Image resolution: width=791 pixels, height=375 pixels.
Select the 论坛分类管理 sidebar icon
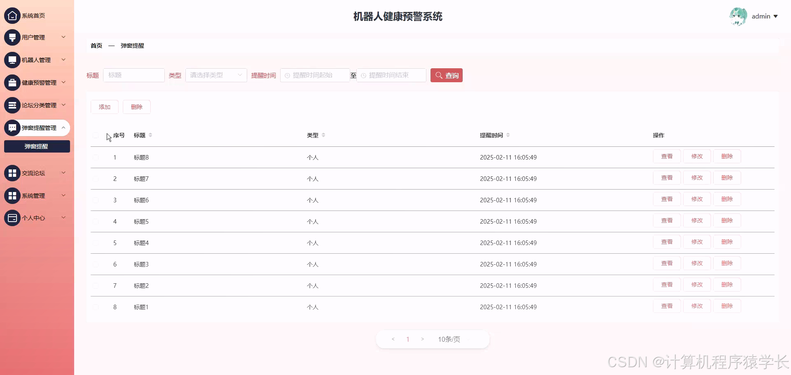(12, 105)
